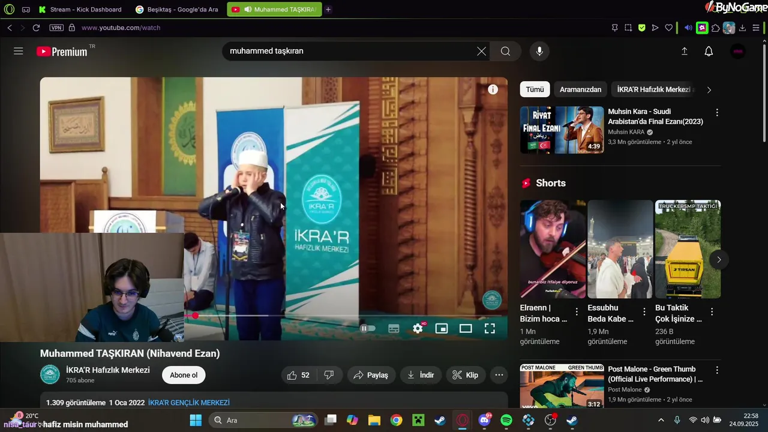The height and width of the screenshot is (432, 768).
Task: Open Elraenn Bizim hoca short
Action: click(553, 249)
